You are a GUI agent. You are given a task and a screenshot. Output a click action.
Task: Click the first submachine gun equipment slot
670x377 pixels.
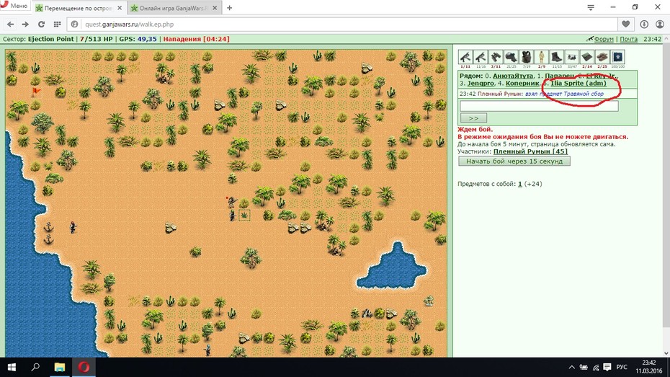tap(465, 57)
